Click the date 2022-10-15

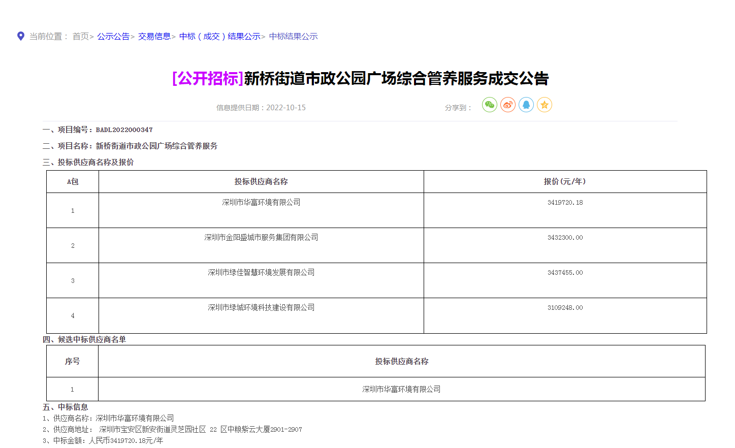286,108
